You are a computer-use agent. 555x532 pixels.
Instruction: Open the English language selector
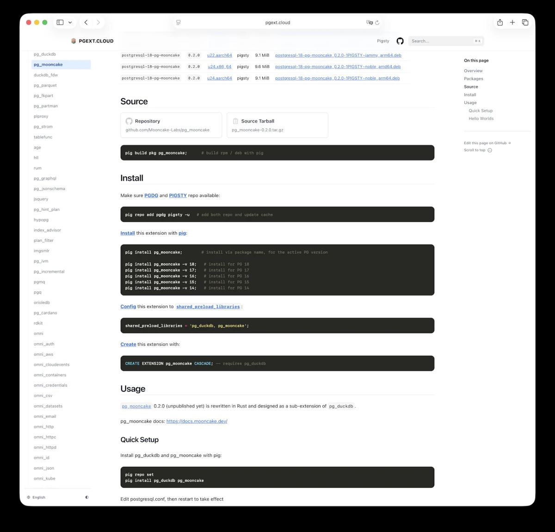tap(36, 497)
